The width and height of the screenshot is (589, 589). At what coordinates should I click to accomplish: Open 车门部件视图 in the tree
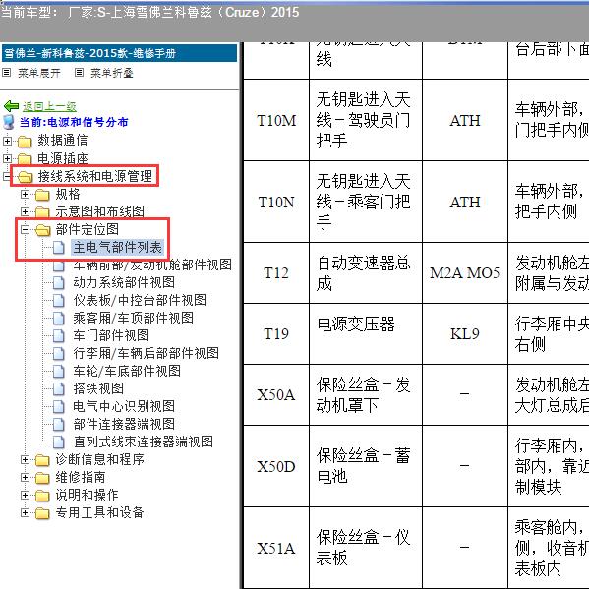tap(111, 336)
